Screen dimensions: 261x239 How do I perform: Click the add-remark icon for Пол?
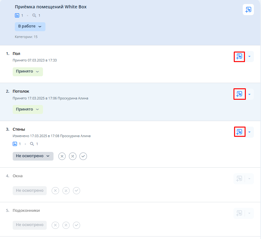[239, 57]
